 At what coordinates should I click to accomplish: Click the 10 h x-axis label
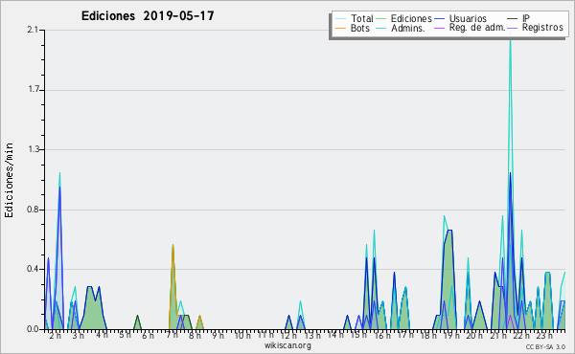242,336
